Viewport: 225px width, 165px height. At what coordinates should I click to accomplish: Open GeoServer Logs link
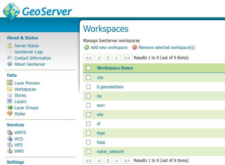(29, 52)
